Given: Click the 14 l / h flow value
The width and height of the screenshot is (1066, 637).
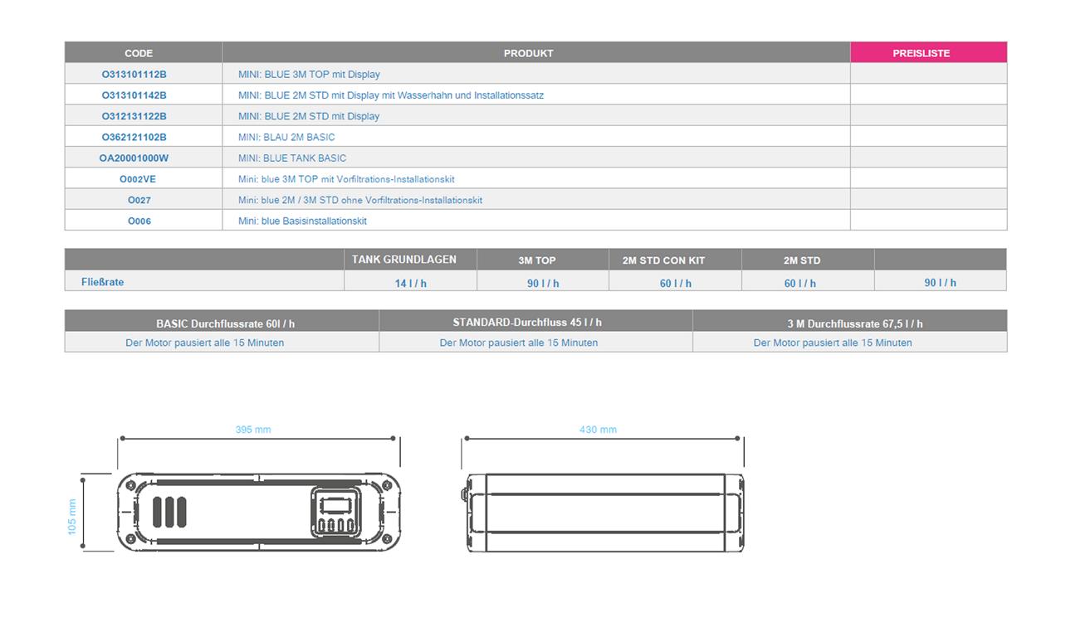Looking at the screenshot, I should click(x=411, y=284).
